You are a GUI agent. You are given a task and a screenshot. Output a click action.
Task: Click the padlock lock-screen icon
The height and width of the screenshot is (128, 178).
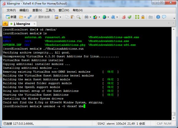(x=143, y=17)
